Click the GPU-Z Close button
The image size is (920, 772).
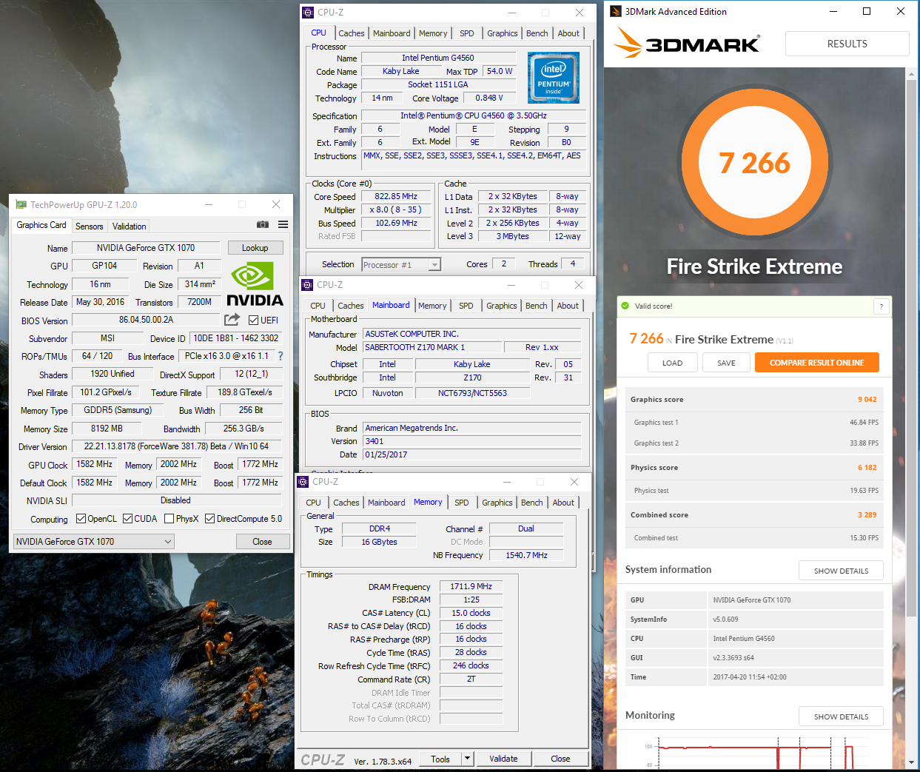[x=262, y=542]
